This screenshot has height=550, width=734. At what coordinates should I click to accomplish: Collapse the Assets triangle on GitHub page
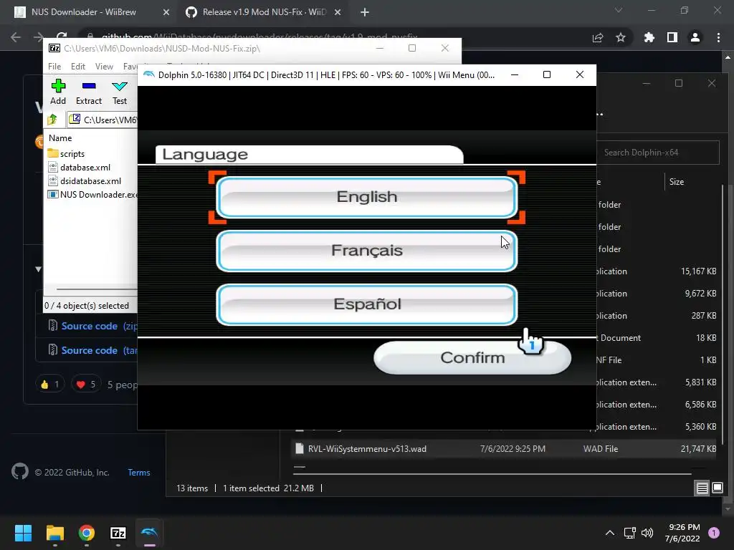pos(39,269)
